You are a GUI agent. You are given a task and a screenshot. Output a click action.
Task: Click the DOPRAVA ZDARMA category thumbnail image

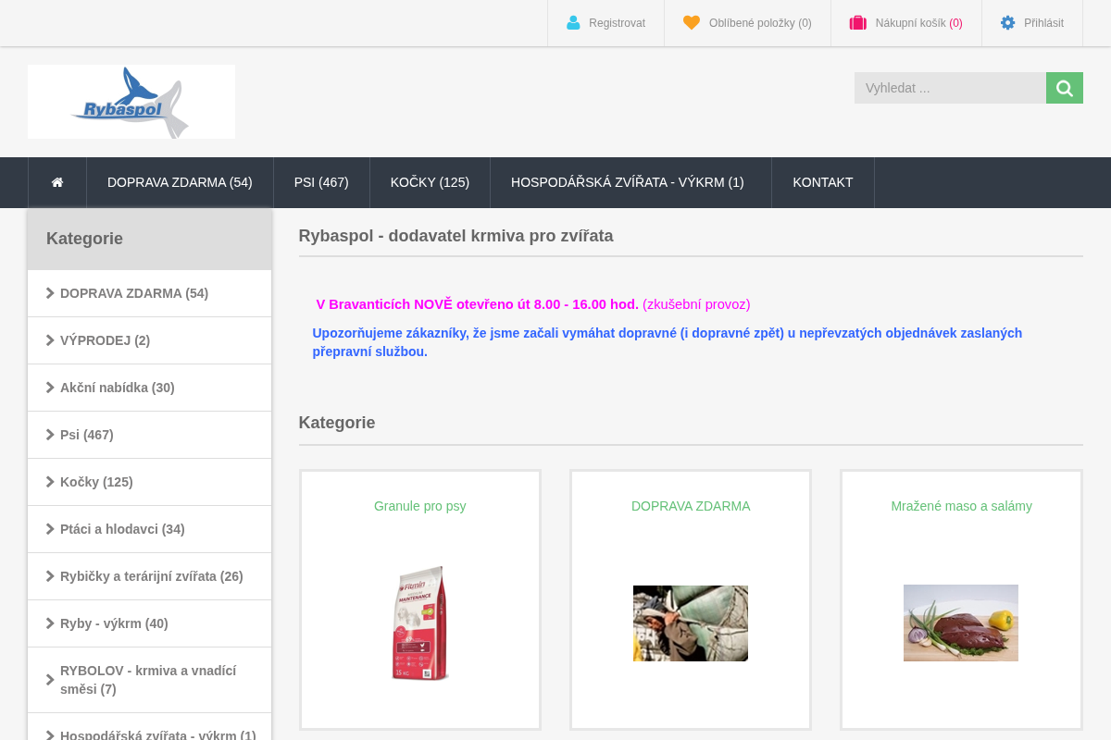tap(691, 623)
